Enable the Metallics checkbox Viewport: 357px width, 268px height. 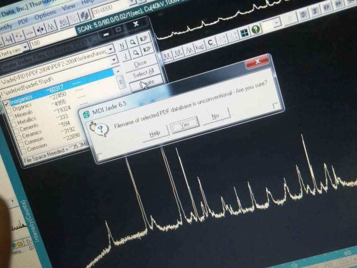[x=14, y=124]
